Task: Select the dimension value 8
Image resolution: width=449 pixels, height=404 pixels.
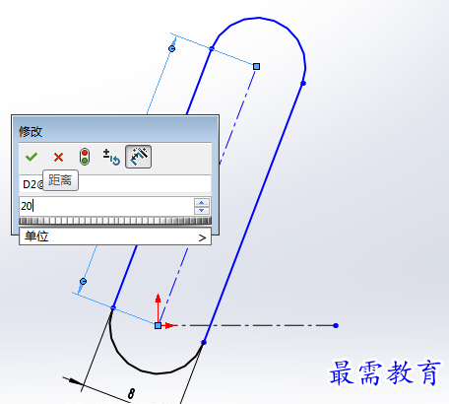Action: (x=131, y=393)
